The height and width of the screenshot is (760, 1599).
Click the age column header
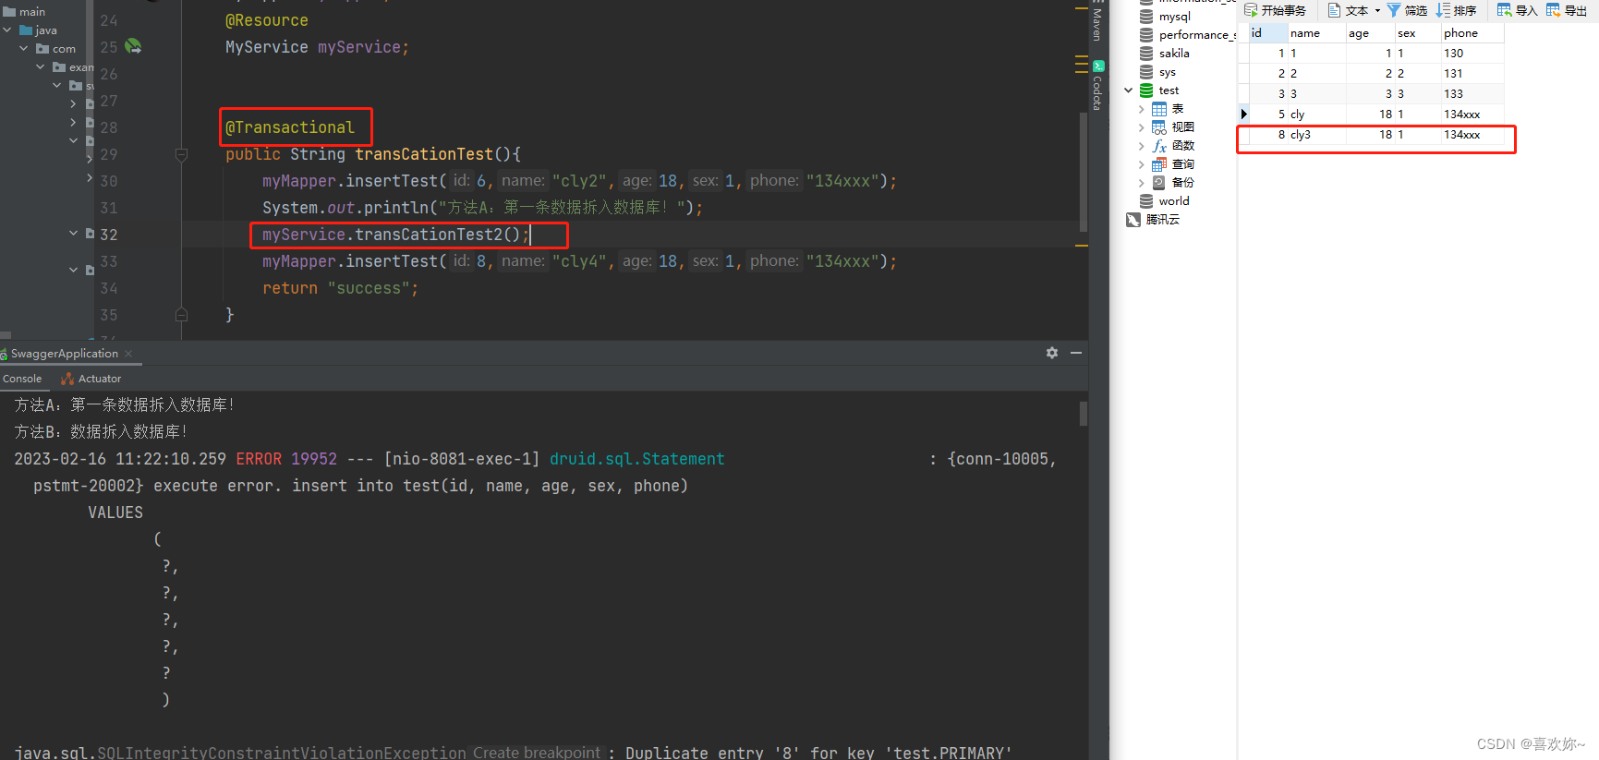tap(1371, 33)
